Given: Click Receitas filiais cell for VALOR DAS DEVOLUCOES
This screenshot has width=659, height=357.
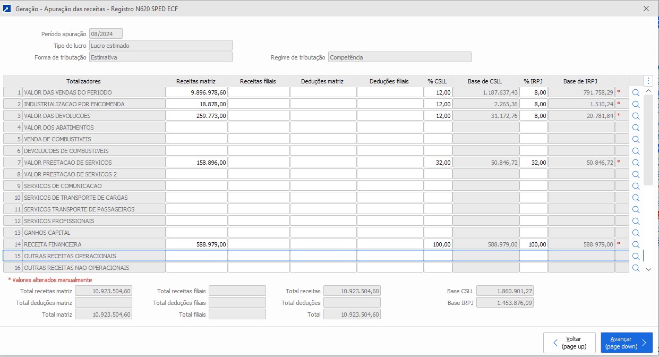Looking at the screenshot, I should pyautogui.click(x=259, y=116).
